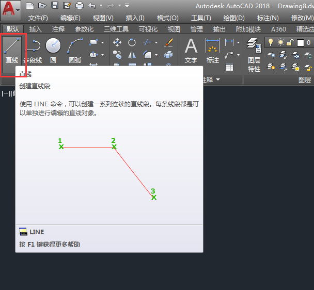
Task: Click the Freeze layer snowflake icon
Action: coord(295,55)
